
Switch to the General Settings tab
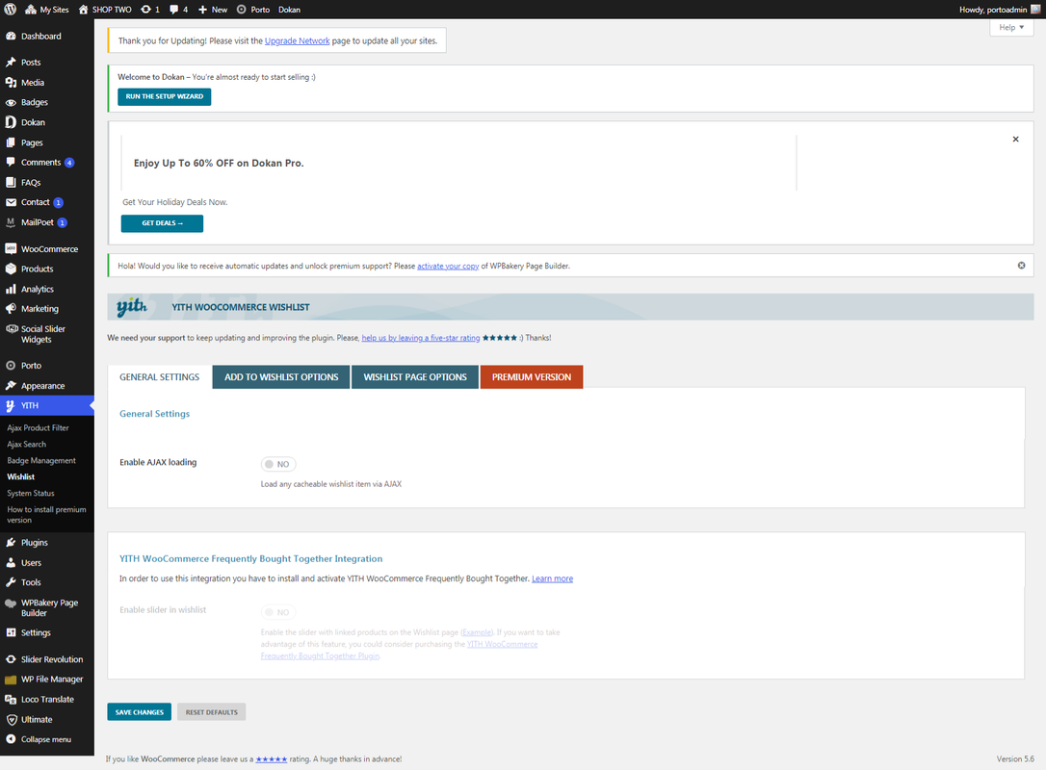pyautogui.click(x=160, y=376)
